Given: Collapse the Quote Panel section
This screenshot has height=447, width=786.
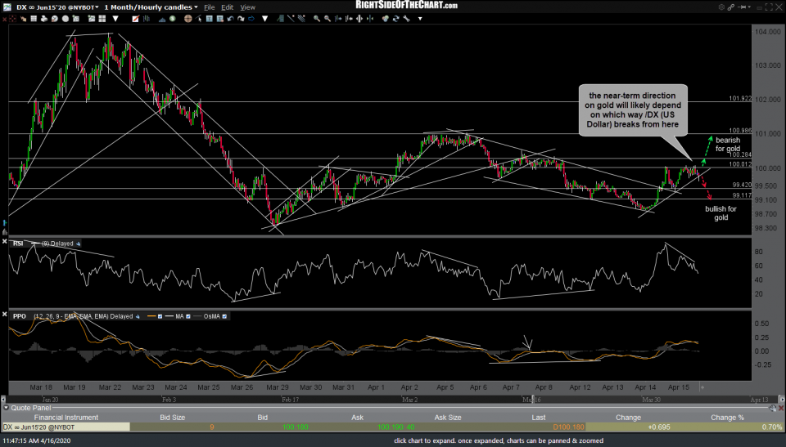Looking at the screenshot, I should pos(7,407).
